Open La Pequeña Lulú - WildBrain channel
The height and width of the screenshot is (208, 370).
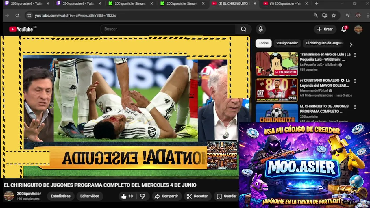(x=319, y=65)
